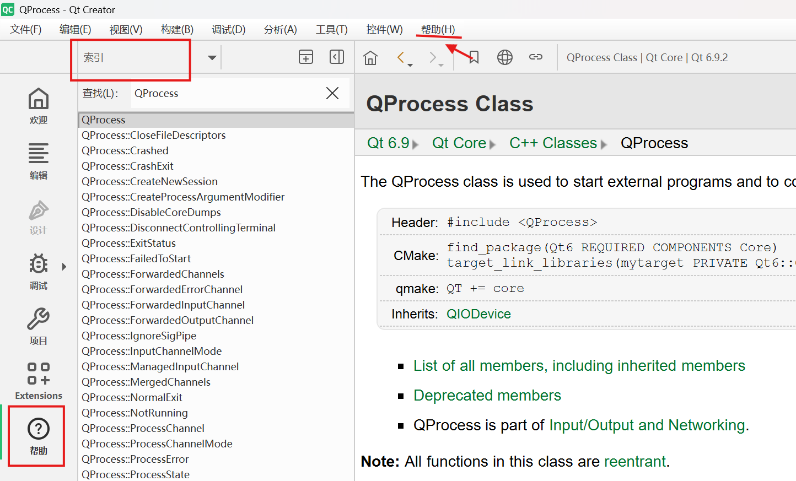The height and width of the screenshot is (481, 796).
Task: Select QProcess::NotRunning entry
Action: [x=216, y=413]
